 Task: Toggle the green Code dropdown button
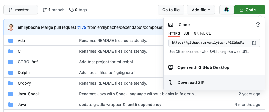(x=250, y=10)
